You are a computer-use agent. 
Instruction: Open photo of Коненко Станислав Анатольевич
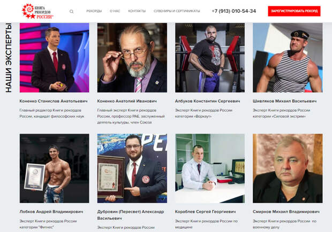55,58
